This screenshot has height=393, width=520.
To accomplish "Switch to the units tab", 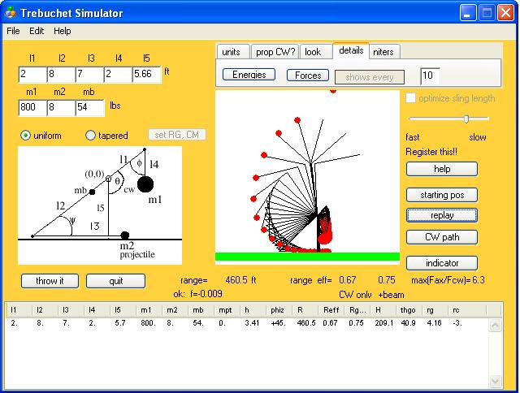I will pyautogui.click(x=232, y=52).
